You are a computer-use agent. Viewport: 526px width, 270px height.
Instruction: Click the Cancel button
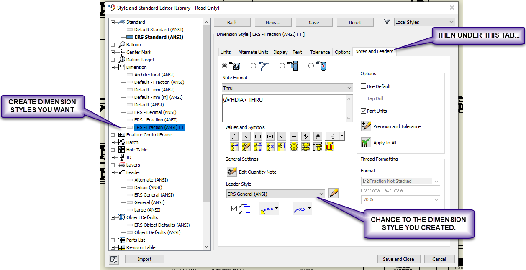(439, 259)
